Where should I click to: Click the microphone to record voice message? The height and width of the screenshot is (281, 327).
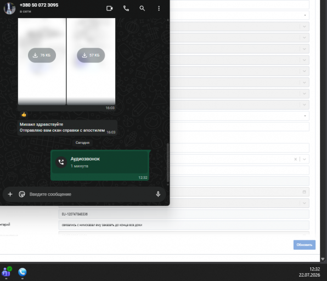pyautogui.click(x=158, y=194)
